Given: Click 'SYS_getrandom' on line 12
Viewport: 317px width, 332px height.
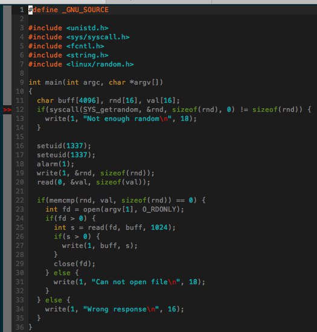Looking at the screenshot, I should (110, 109).
